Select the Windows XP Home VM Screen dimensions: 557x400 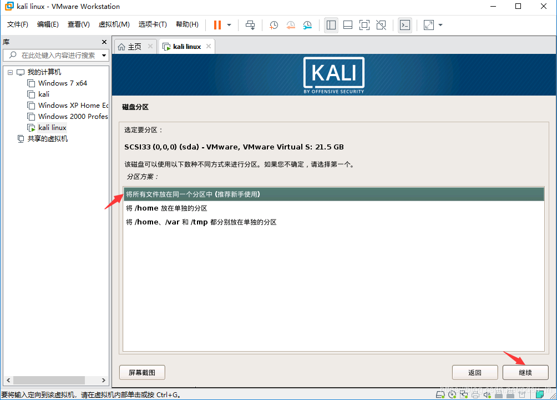[x=73, y=106]
